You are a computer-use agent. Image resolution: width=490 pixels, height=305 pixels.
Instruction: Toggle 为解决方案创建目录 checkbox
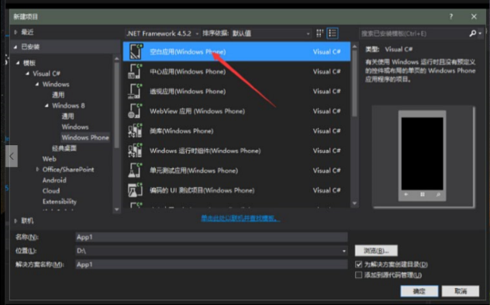pos(359,265)
